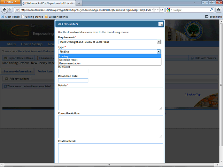The height and width of the screenshot is (167, 223).
Task: Click the Welcome to G5 browser tab
Action: coord(49,3)
